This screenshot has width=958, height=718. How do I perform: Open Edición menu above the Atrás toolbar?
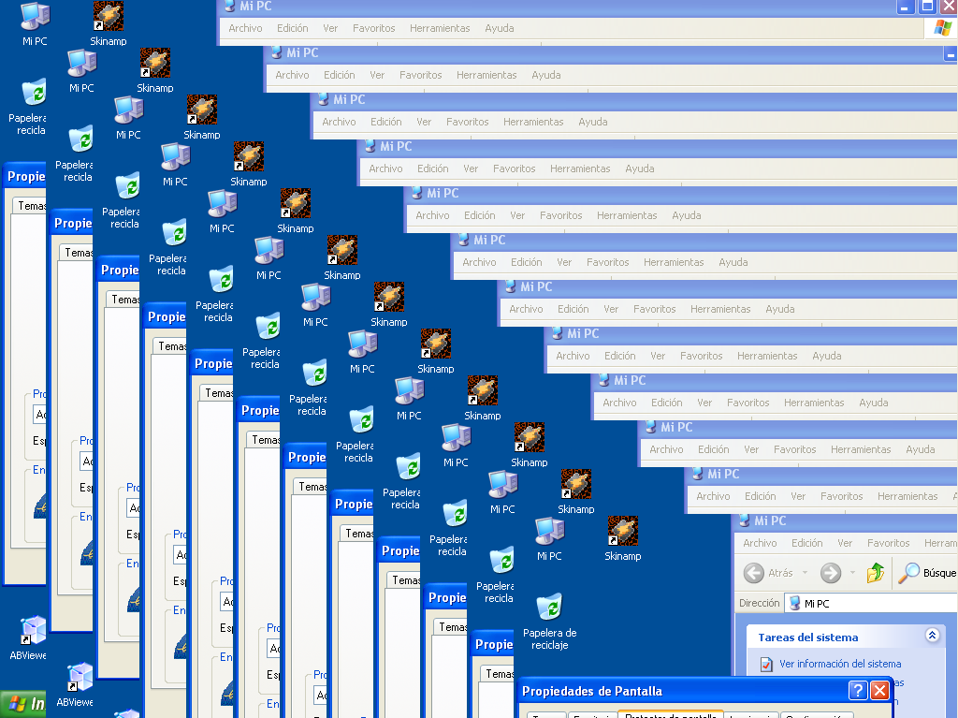pos(807,543)
